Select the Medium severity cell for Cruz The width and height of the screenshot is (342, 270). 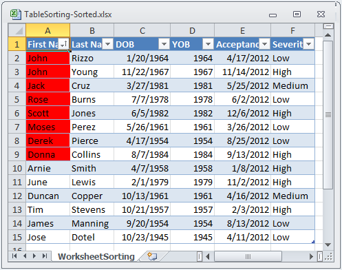pyautogui.click(x=292, y=85)
